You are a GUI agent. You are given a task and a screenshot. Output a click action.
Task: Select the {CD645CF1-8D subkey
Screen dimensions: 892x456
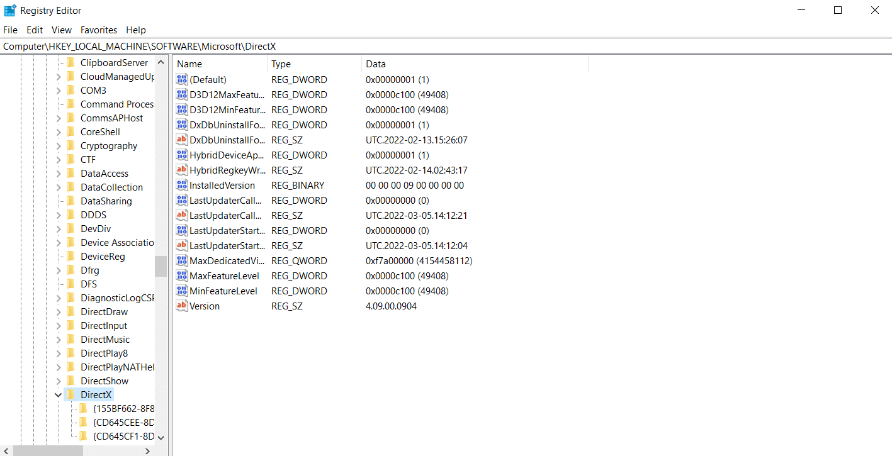pos(123,437)
